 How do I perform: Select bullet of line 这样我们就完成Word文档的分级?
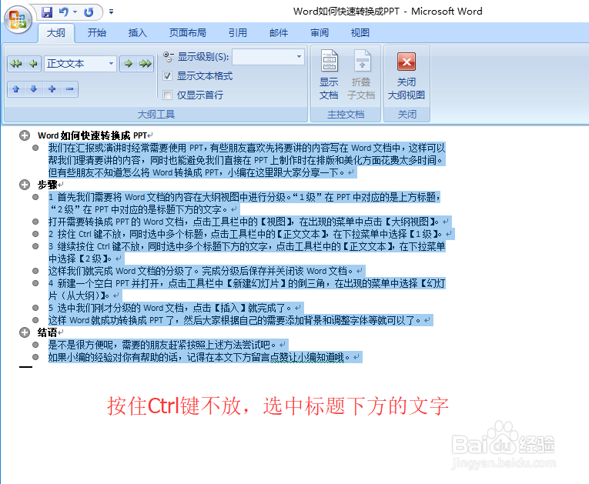[35, 271]
